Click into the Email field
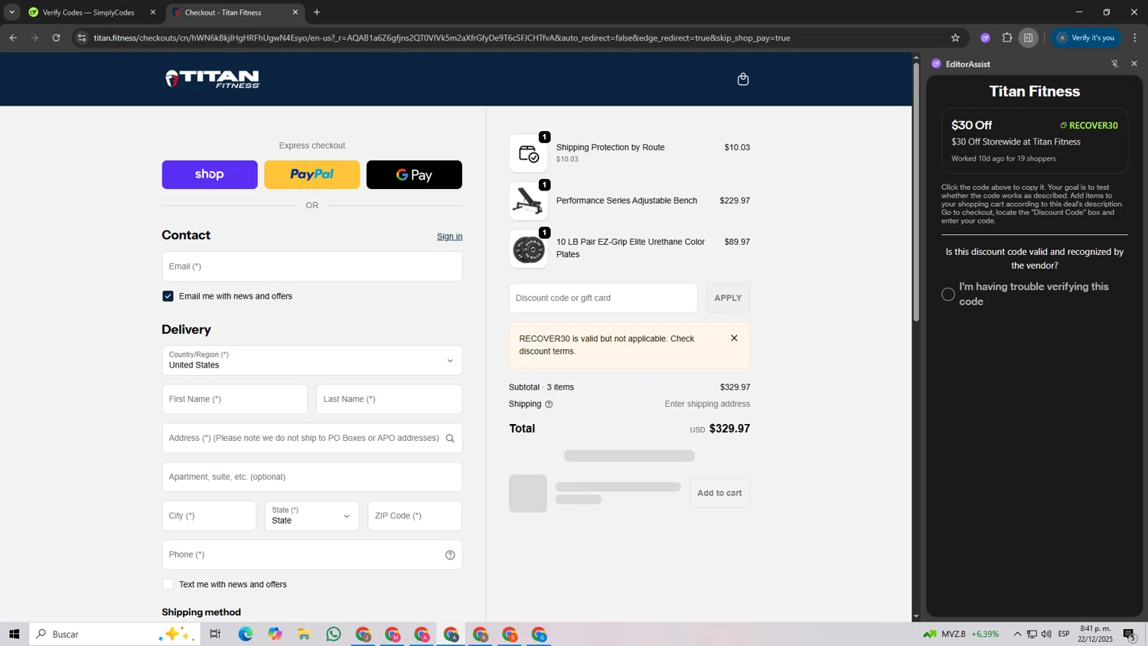Image resolution: width=1148 pixels, height=646 pixels. tap(312, 266)
